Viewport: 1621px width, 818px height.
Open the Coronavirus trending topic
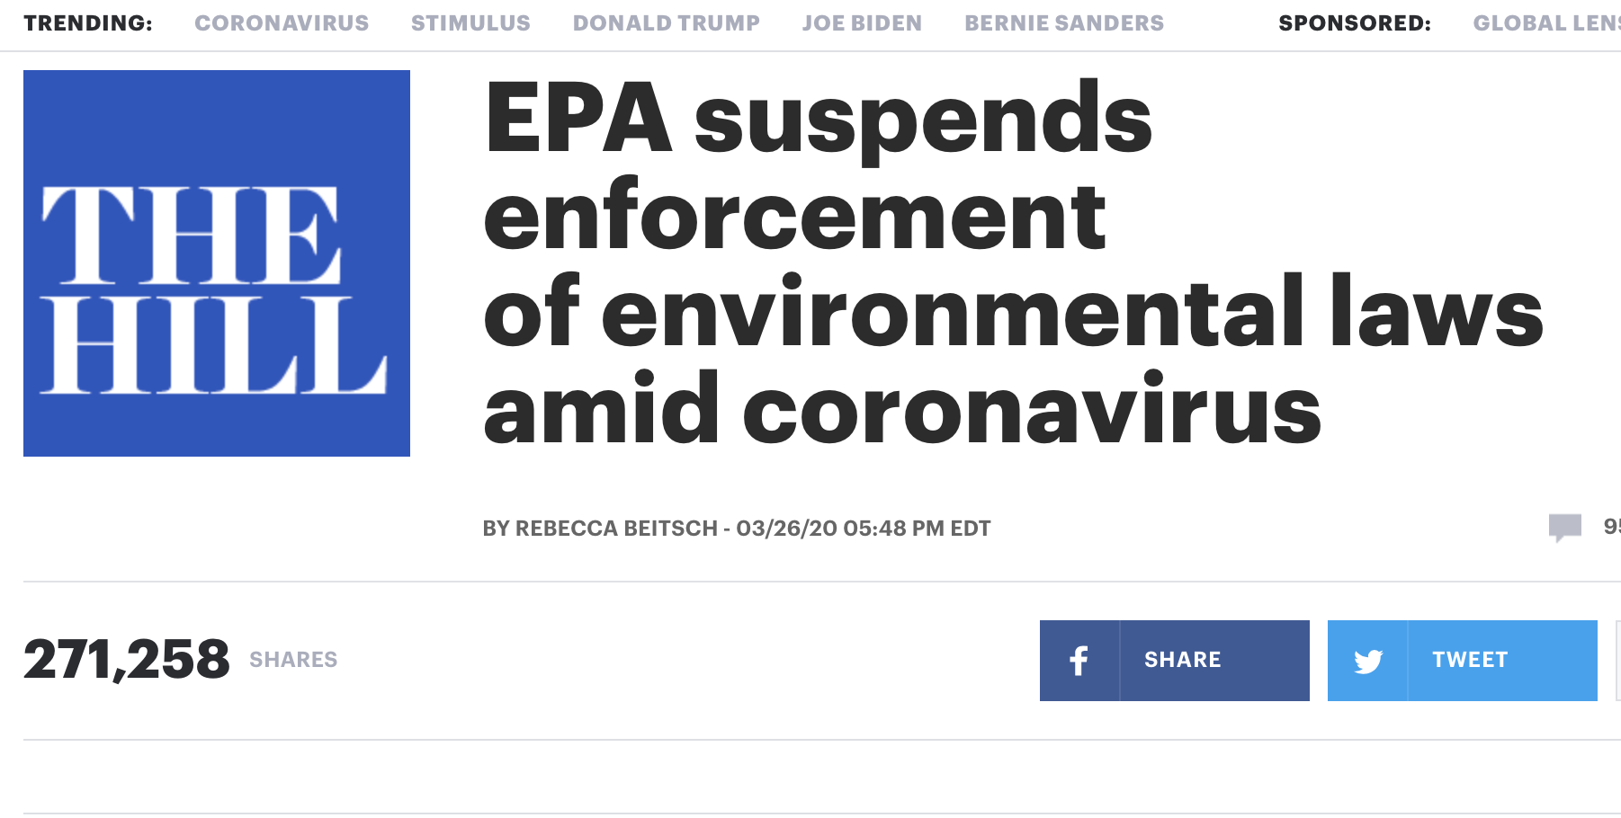(282, 23)
